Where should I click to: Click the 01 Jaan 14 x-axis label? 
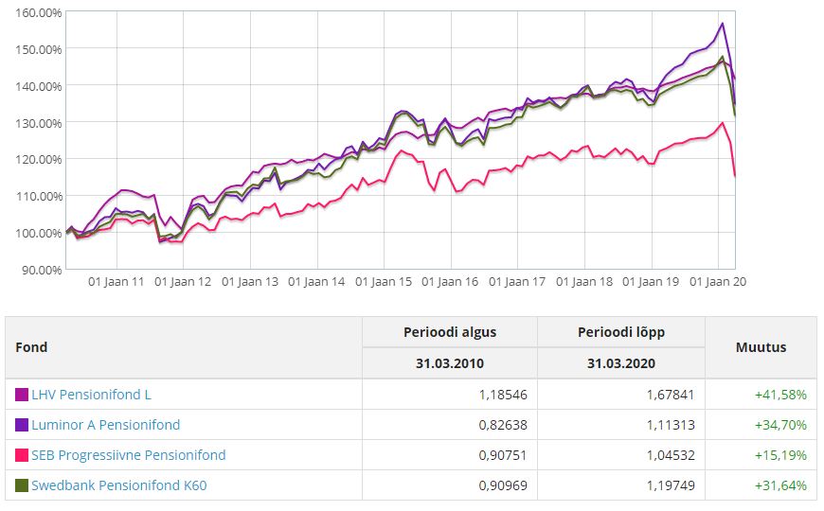coord(316,282)
